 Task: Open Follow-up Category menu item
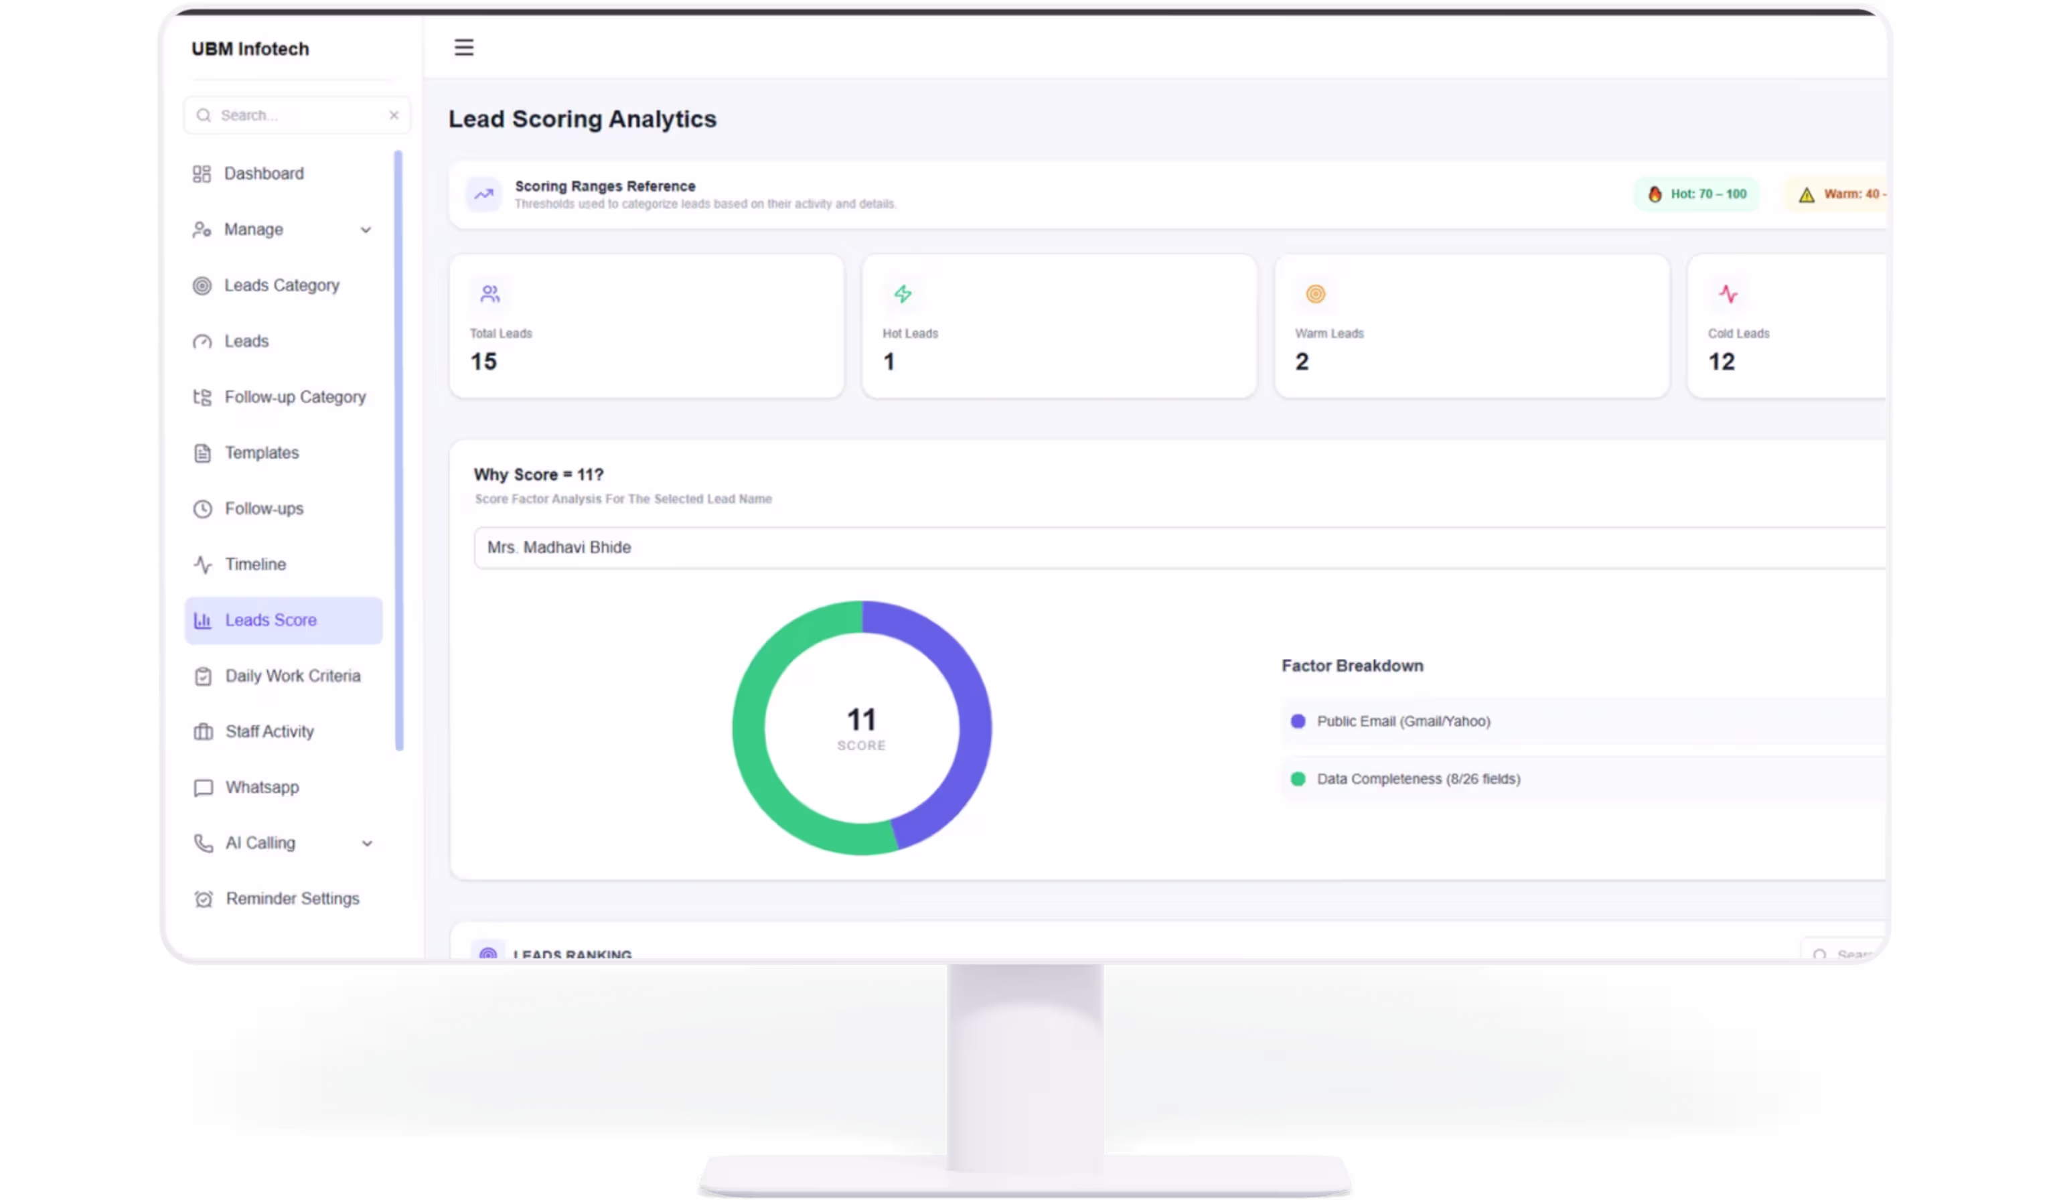click(295, 396)
